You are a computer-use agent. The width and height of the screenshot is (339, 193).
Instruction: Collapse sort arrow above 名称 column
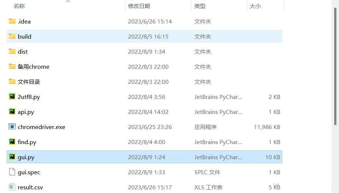pyautogui.click(x=68, y=1)
